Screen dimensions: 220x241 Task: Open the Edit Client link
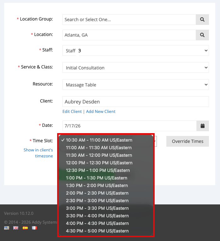(72, 111)
